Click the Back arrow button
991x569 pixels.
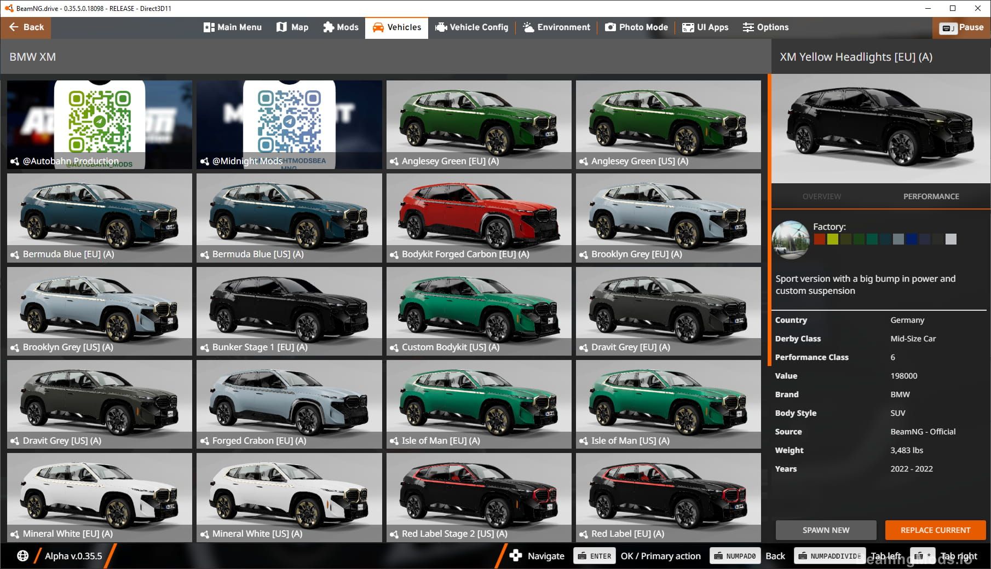[26, 27]
